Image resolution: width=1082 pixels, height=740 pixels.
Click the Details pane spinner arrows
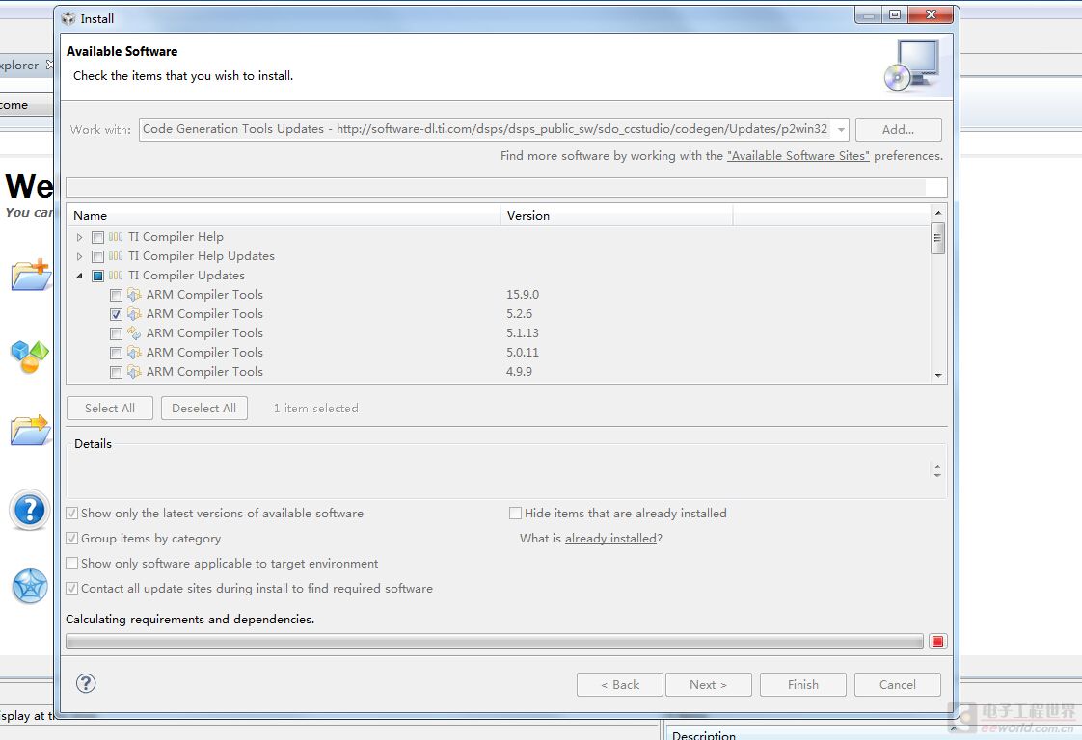coord(937,471)
